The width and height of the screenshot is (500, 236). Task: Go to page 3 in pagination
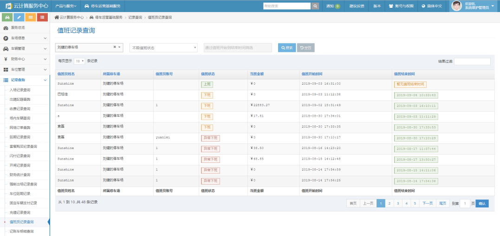pos(398,203)
